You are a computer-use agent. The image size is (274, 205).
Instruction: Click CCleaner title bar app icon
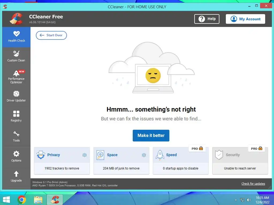click(5, 7)
